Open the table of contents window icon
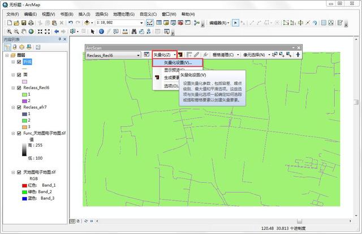This screenshot has width=362, height=234. tap(159, 23)
